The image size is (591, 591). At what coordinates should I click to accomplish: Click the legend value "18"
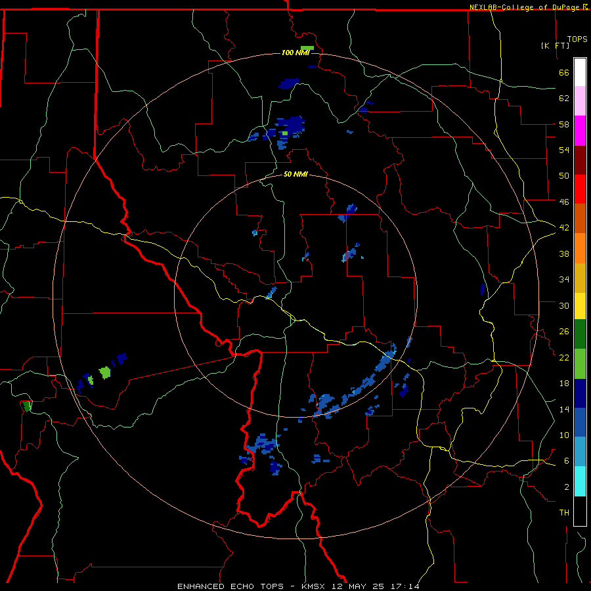[564, 383]
